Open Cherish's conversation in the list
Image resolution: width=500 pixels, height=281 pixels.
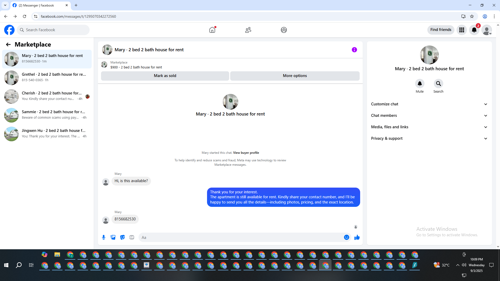coord(47,97)
